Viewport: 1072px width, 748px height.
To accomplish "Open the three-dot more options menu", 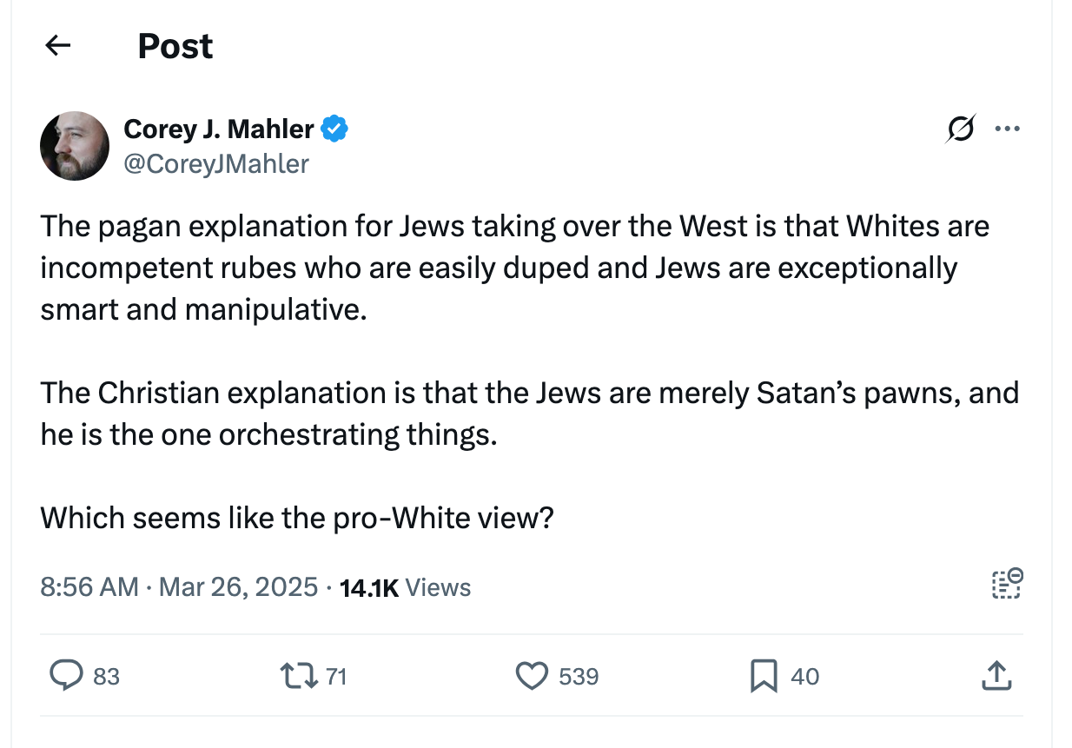I will tap(1007, 129).
